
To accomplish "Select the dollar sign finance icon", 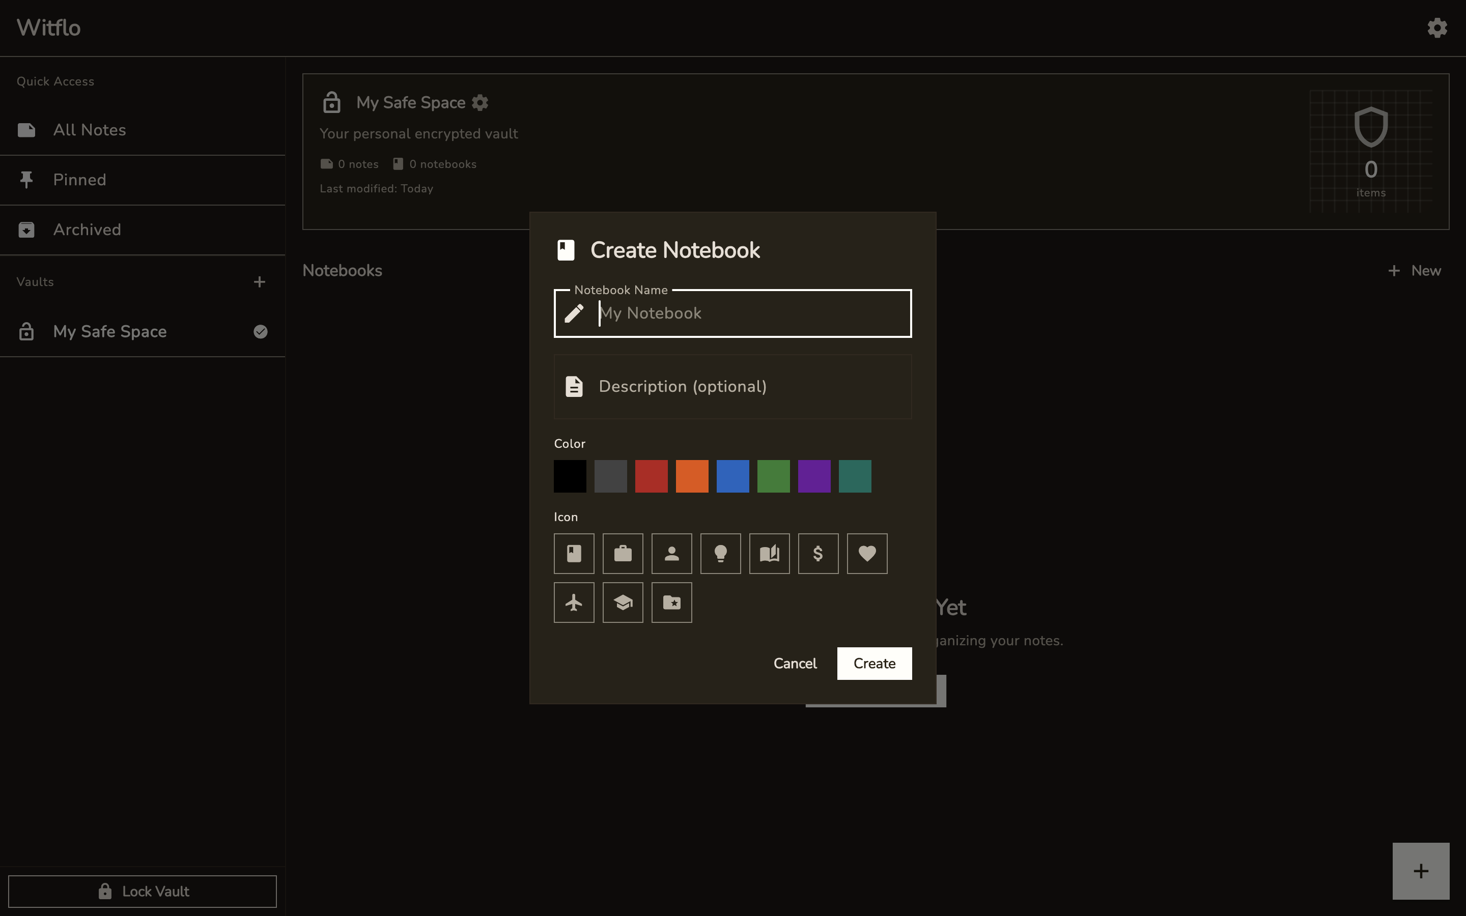I will click(818, 553).
